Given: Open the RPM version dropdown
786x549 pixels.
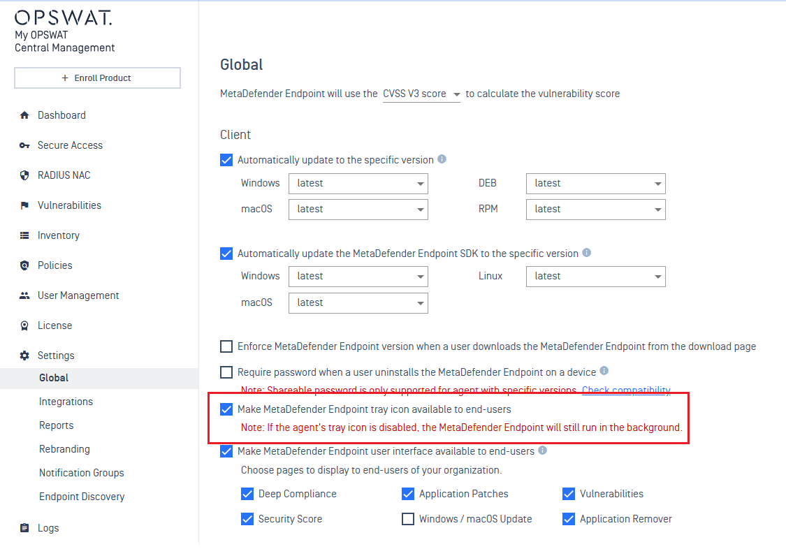Looking at the screenshot, I should pos(596,210).
